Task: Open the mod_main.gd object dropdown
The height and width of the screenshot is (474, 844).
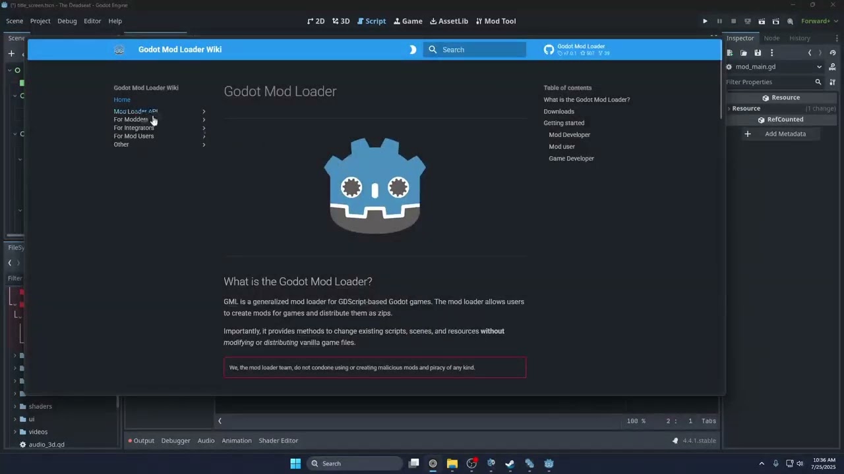Action: pos(773,67)
